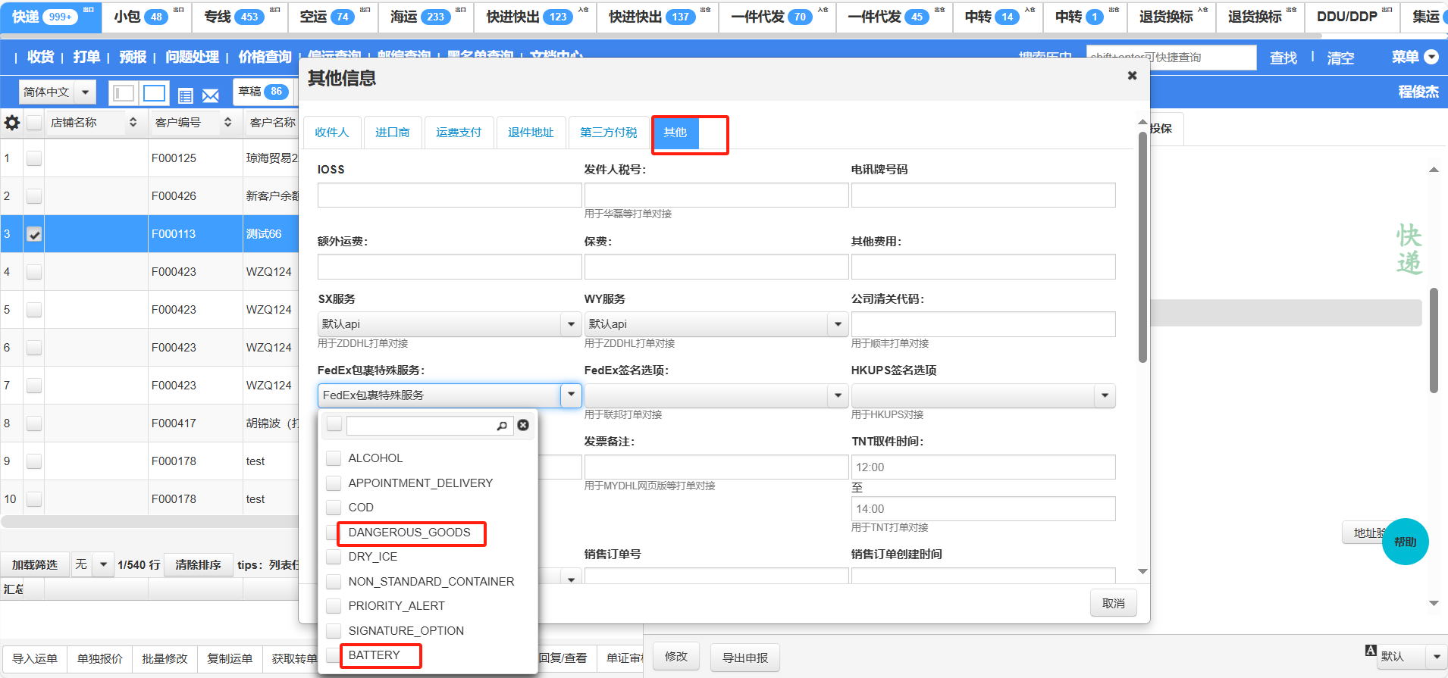
Task: Open the 无 filter dropdown beside 加载筛选
Action: click(x=92, y=564)
